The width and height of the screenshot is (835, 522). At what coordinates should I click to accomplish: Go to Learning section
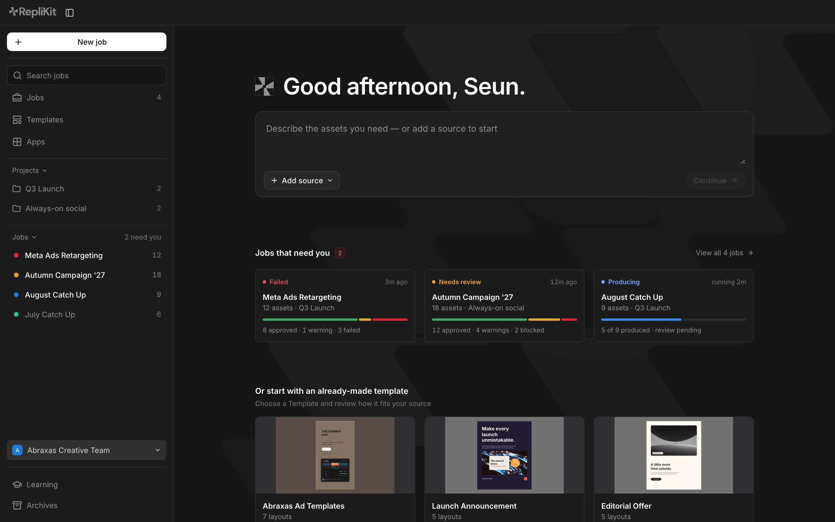point(87,484)
